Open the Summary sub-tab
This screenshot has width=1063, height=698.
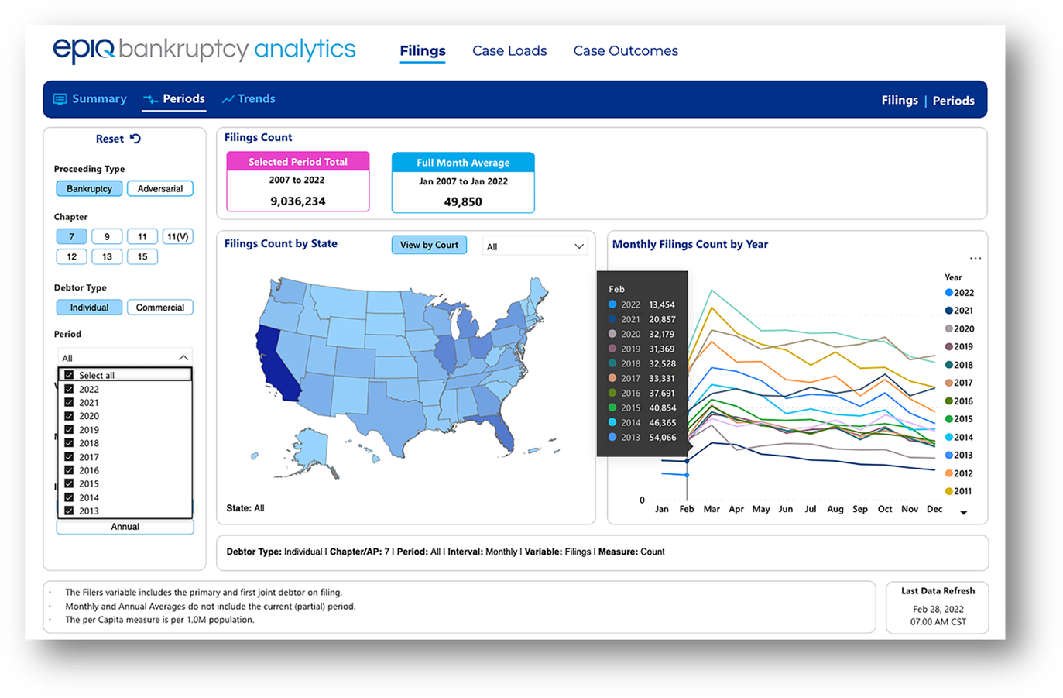point(90,99)
